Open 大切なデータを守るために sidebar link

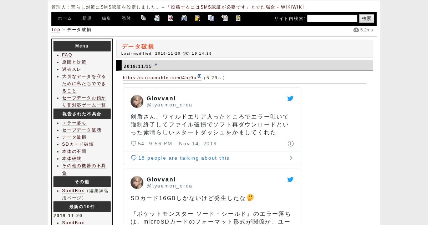pyautogui.click(x=84, y=84)
